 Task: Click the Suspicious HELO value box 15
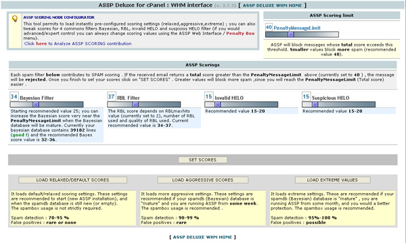pos(306,97)
